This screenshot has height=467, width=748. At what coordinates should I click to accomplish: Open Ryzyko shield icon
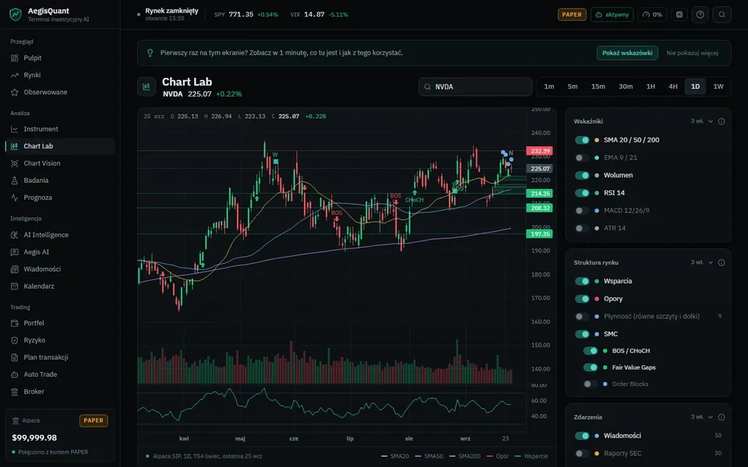pos(14,340)
